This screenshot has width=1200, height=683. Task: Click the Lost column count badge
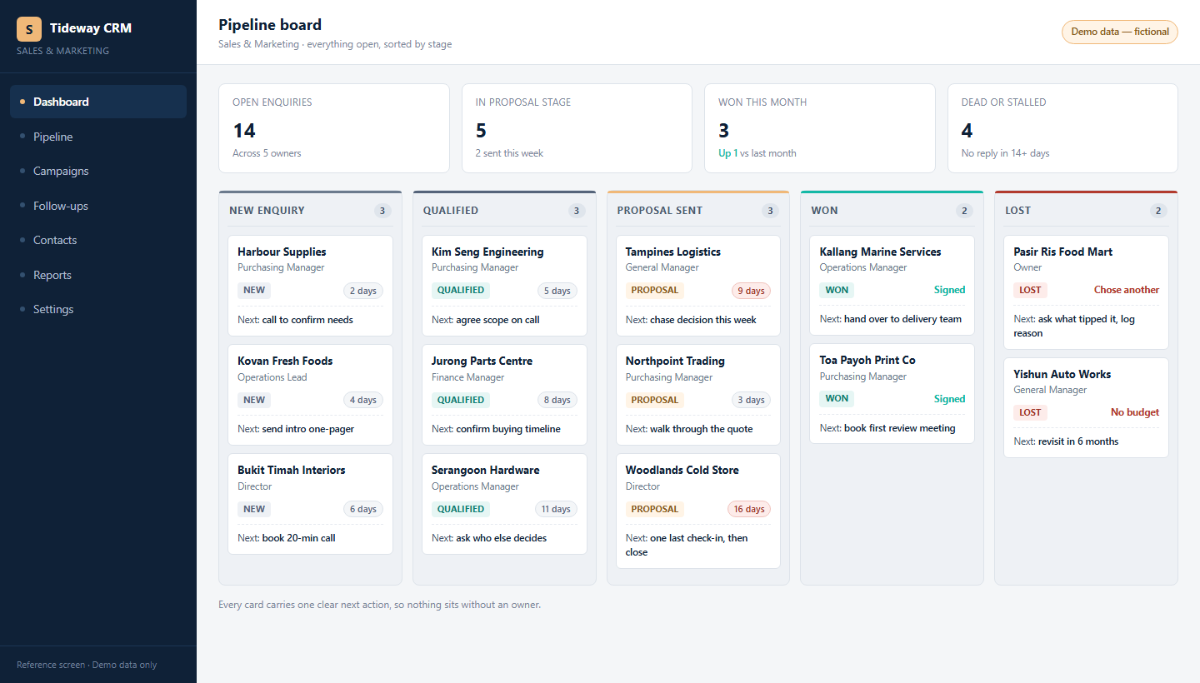point(1158,211)
